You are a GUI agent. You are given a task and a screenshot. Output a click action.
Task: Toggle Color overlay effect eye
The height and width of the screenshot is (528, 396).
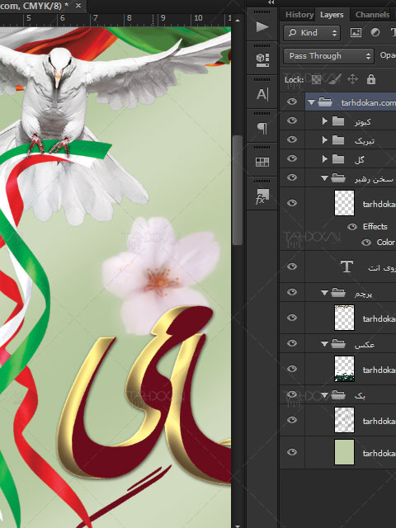coord(366,243)
